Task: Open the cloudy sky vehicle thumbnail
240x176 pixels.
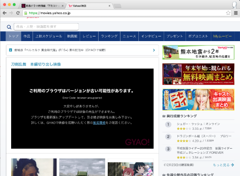Action: (x=82, y=167)
